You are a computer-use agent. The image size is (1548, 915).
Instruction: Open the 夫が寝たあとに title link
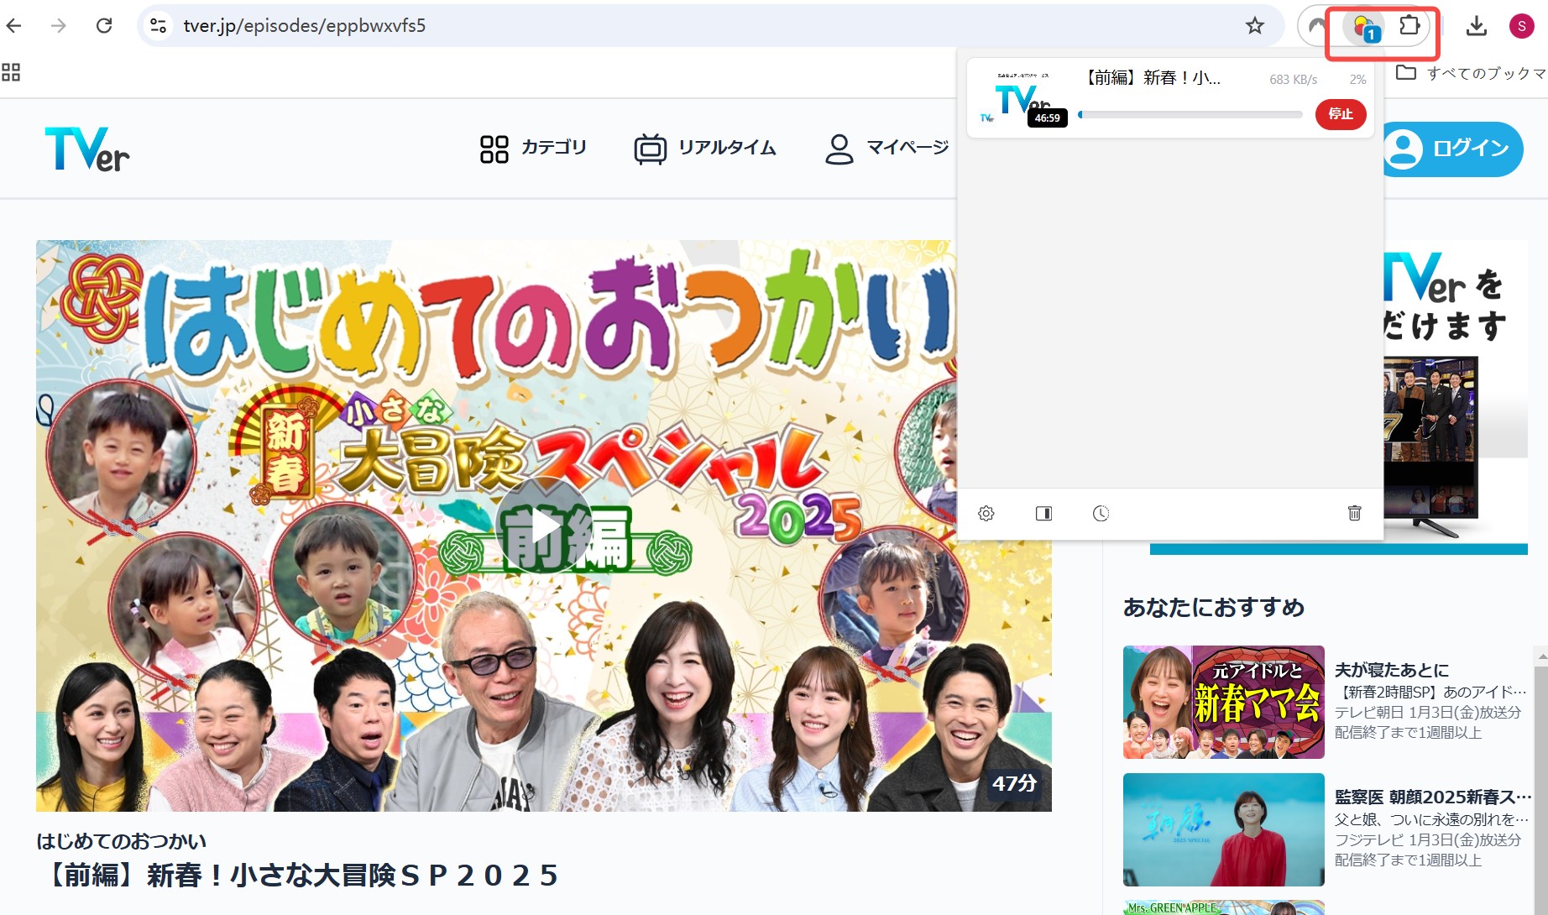1392,670
